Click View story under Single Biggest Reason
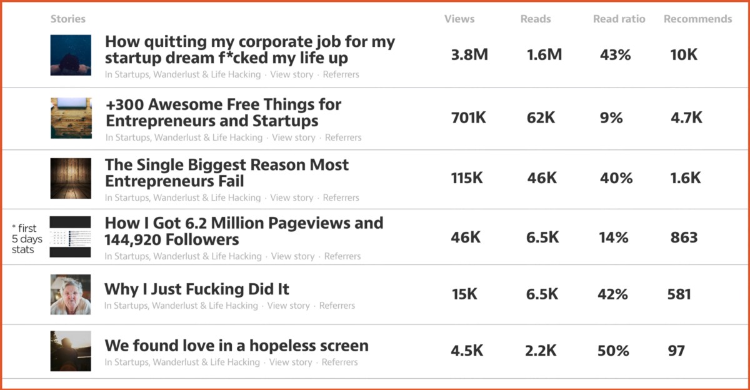This screenshot has width=750, height=390. click(292, 197)
